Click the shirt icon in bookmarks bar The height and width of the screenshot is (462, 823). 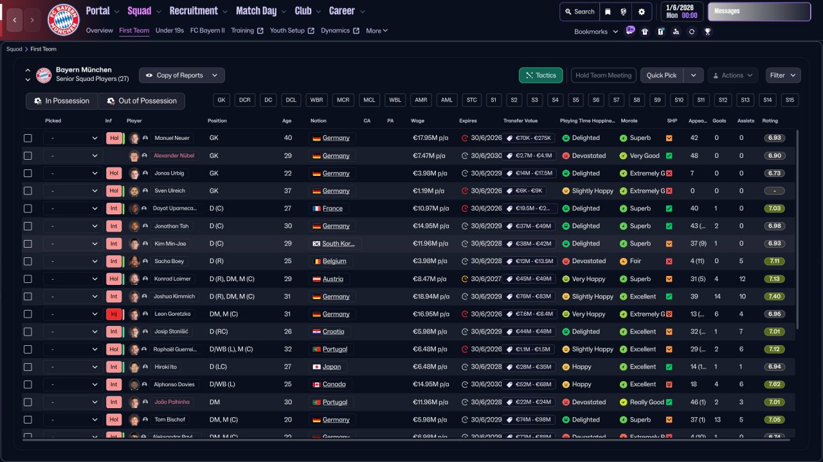[645, 31]
